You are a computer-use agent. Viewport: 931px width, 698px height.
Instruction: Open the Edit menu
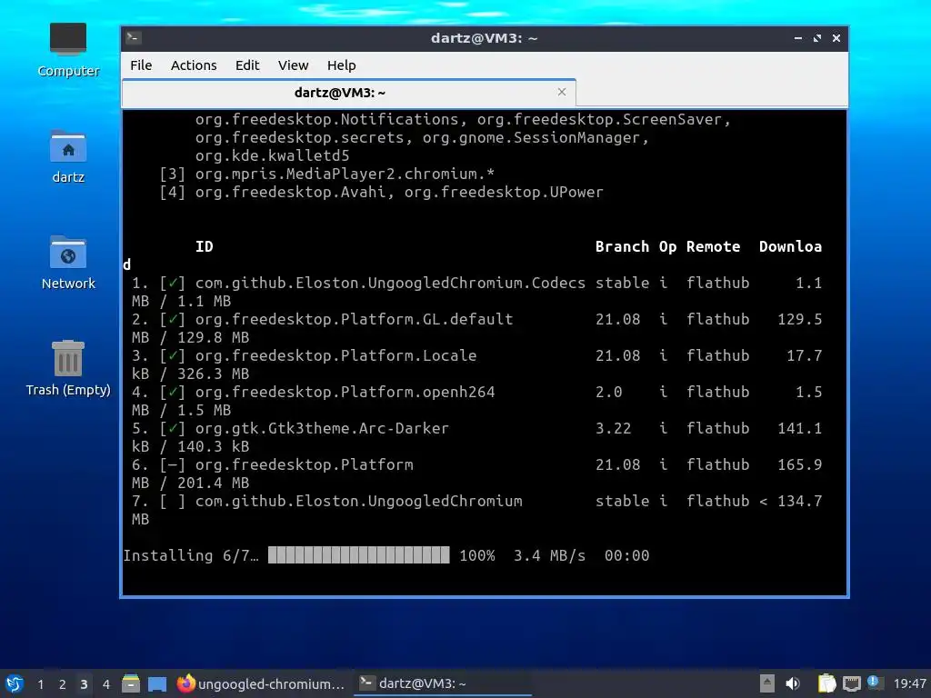point(247,65)
